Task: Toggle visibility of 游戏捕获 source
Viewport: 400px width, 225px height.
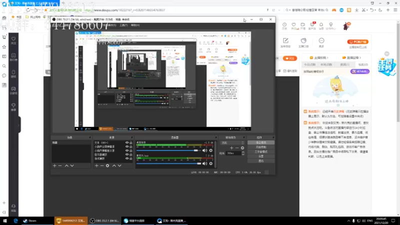Action: click(x=127, y=158)
